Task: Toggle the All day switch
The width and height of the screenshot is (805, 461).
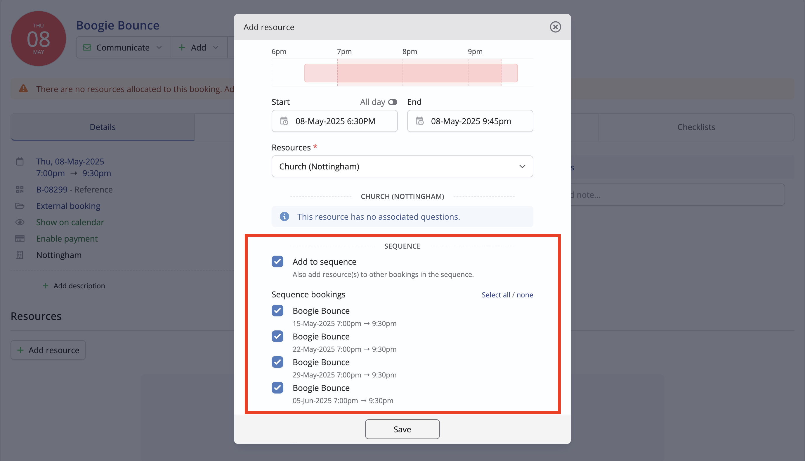Action: point(393,102)
